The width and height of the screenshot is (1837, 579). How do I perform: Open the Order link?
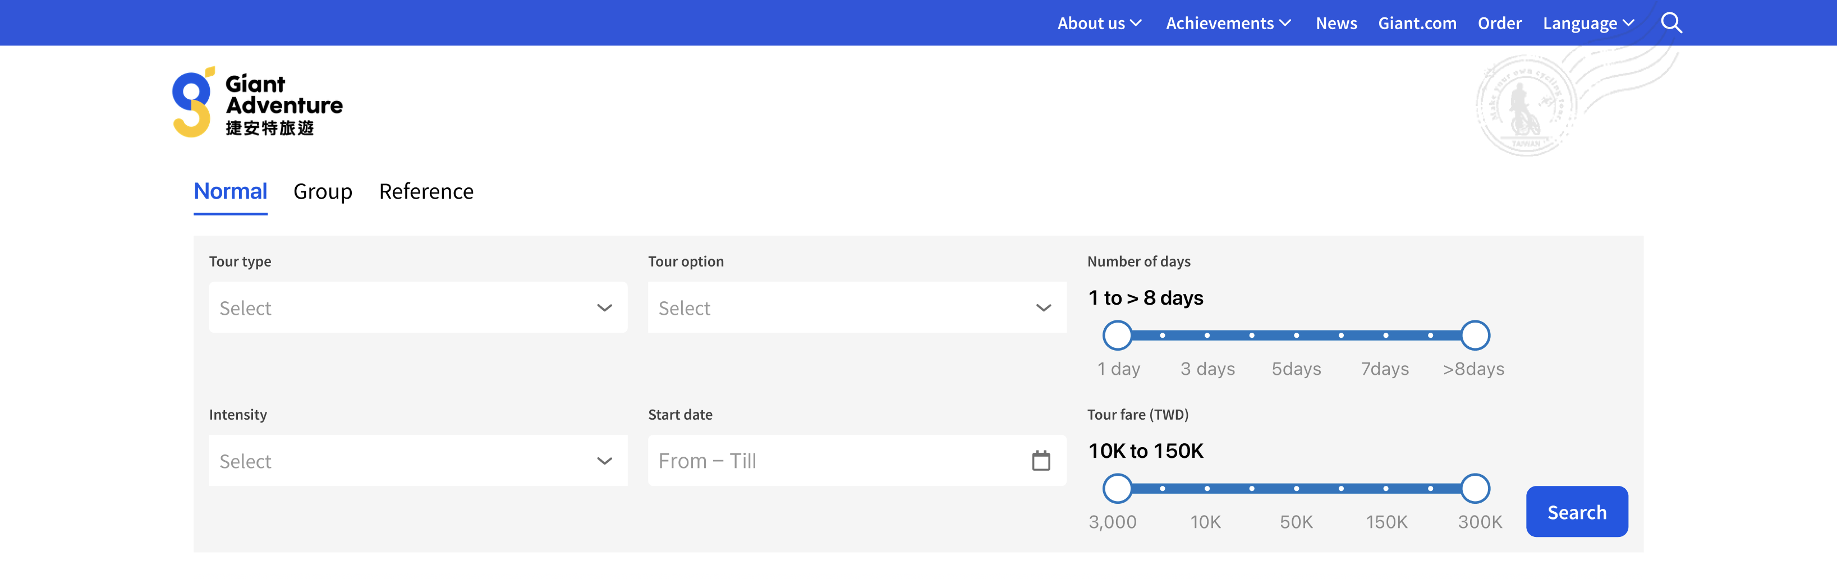pos(1499,23)
